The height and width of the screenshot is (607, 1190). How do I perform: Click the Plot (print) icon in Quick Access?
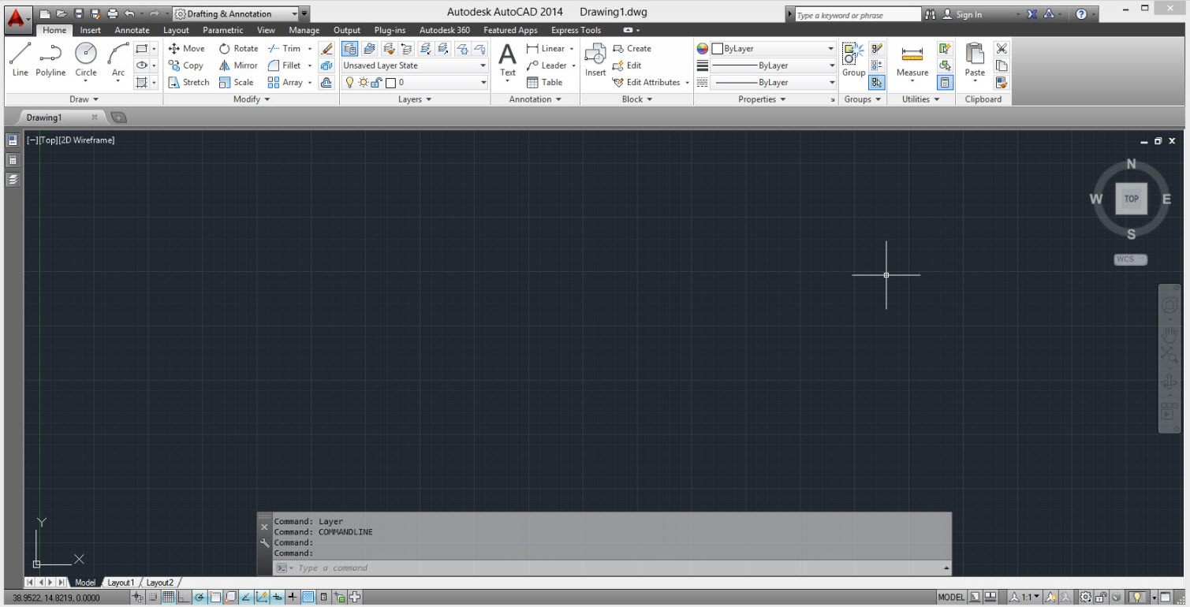pos(113,14)
